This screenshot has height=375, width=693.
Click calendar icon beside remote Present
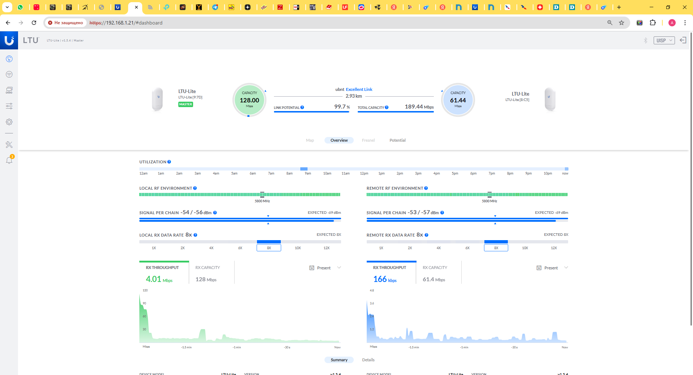click(539, 268)
